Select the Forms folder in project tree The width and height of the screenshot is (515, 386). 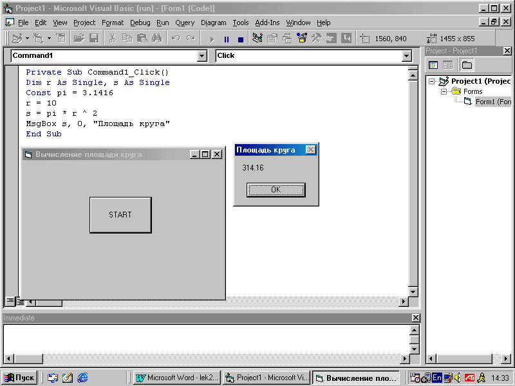pos(473,91)
